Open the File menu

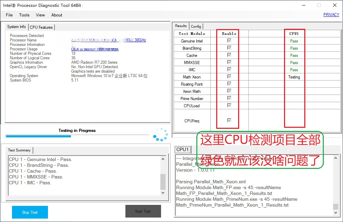pos(9,15)
